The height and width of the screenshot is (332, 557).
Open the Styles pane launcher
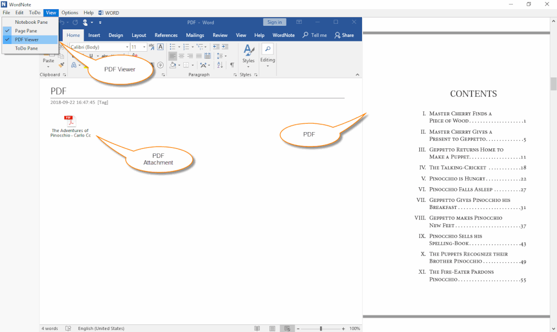pos(255,75)
